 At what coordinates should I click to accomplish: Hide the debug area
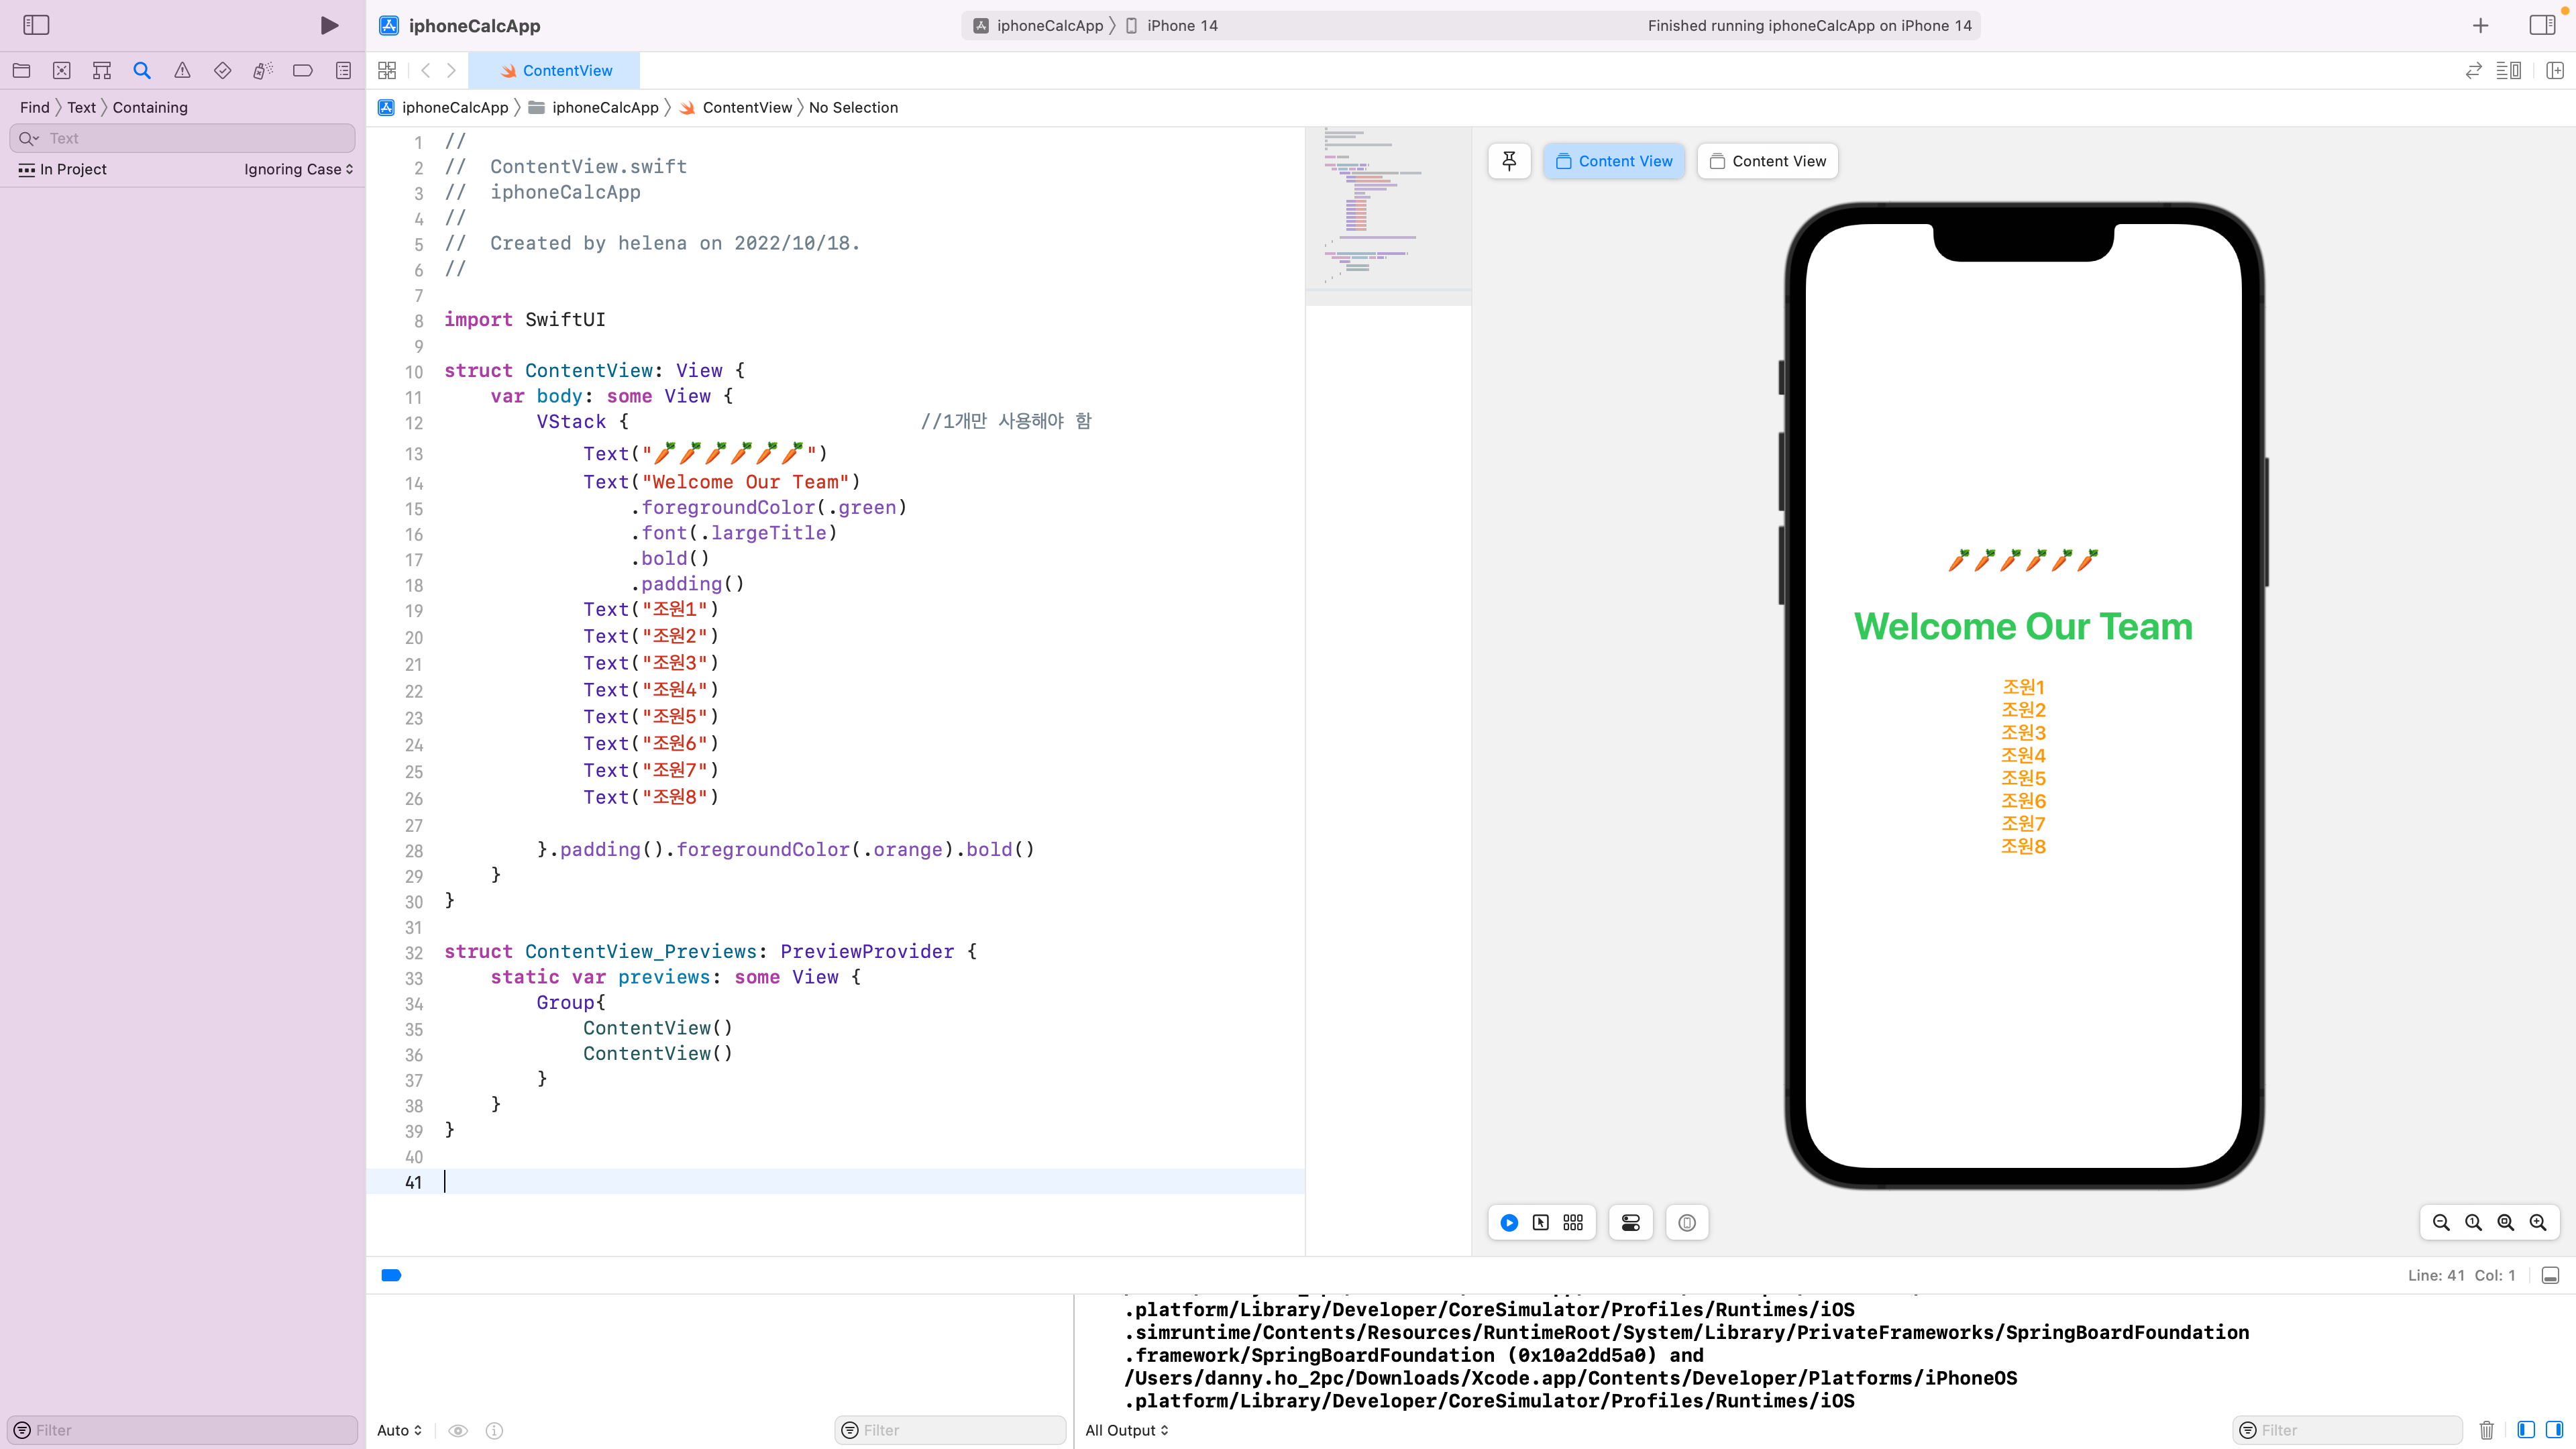tap(2550, 1275)
